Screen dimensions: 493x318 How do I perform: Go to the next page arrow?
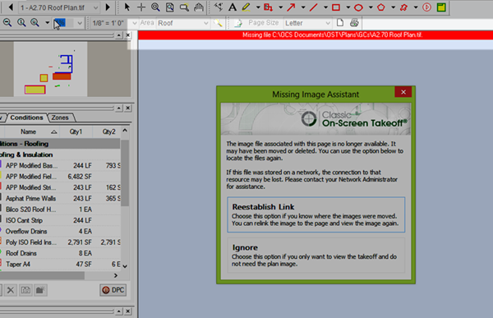tap(108, 7)
